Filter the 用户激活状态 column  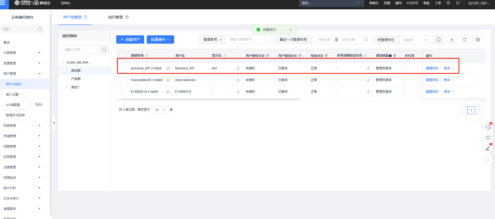[x=300, y=56]
